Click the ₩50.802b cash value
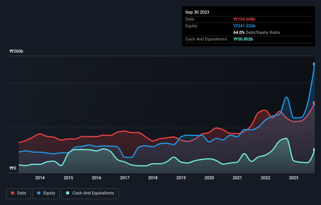Viewport: 321px width, 205px height. (243, 39)
